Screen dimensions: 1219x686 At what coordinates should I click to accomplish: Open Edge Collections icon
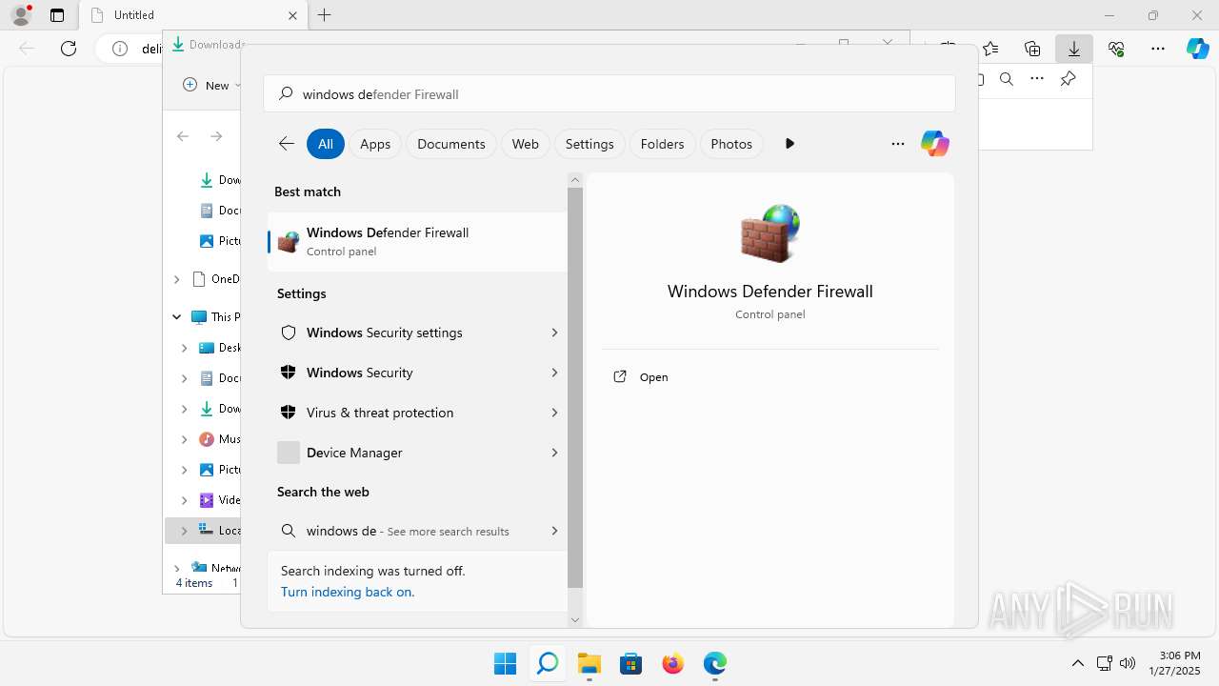[1032, 49]
